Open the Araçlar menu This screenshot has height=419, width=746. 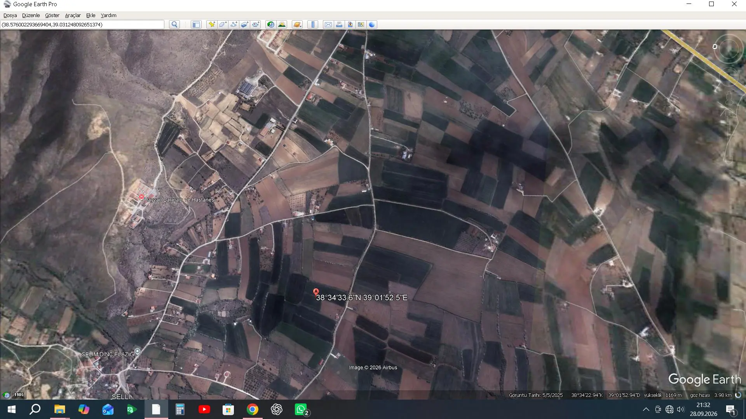pos(73,15)
